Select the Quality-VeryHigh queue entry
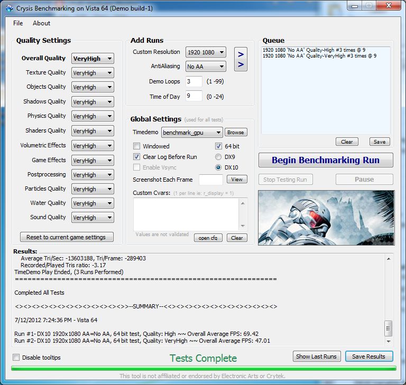The height and width of the screenshot is (385, 406). point(319,56)
